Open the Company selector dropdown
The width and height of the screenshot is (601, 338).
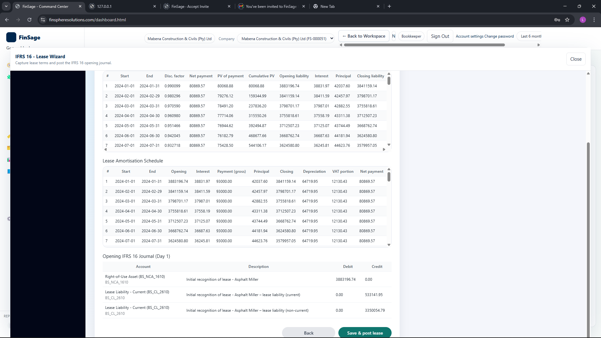pos(286,38)
